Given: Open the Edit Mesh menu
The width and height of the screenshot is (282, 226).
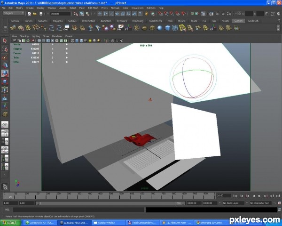Looking at the screenshot, I should tap(93, 8).
